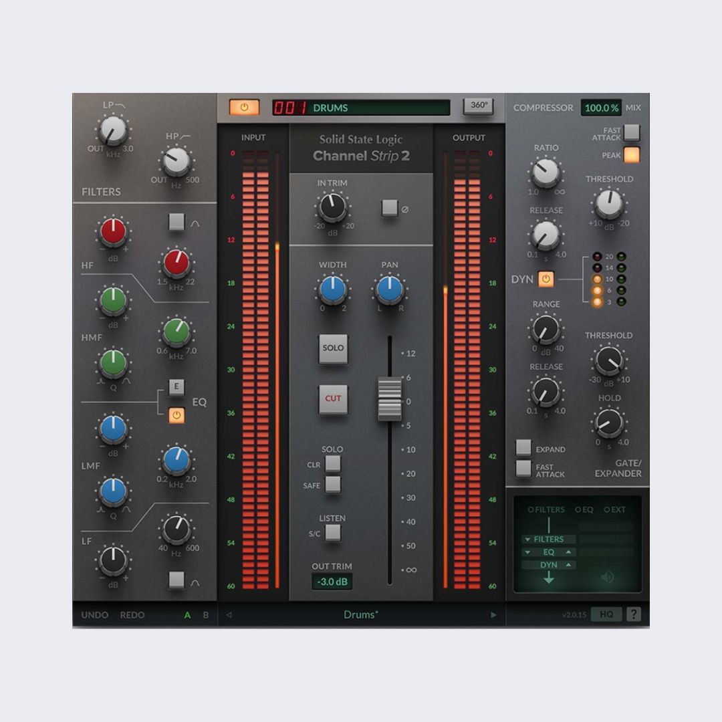Toggle the compressor PEAK button
The image size is (722, 722).
[631, 154]
